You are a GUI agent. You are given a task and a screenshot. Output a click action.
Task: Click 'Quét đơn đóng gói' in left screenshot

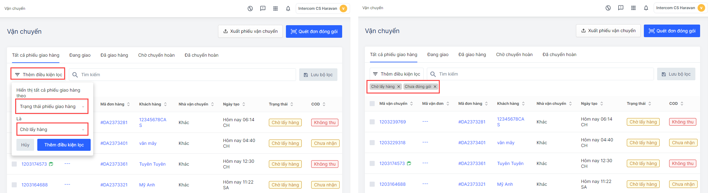314,31
